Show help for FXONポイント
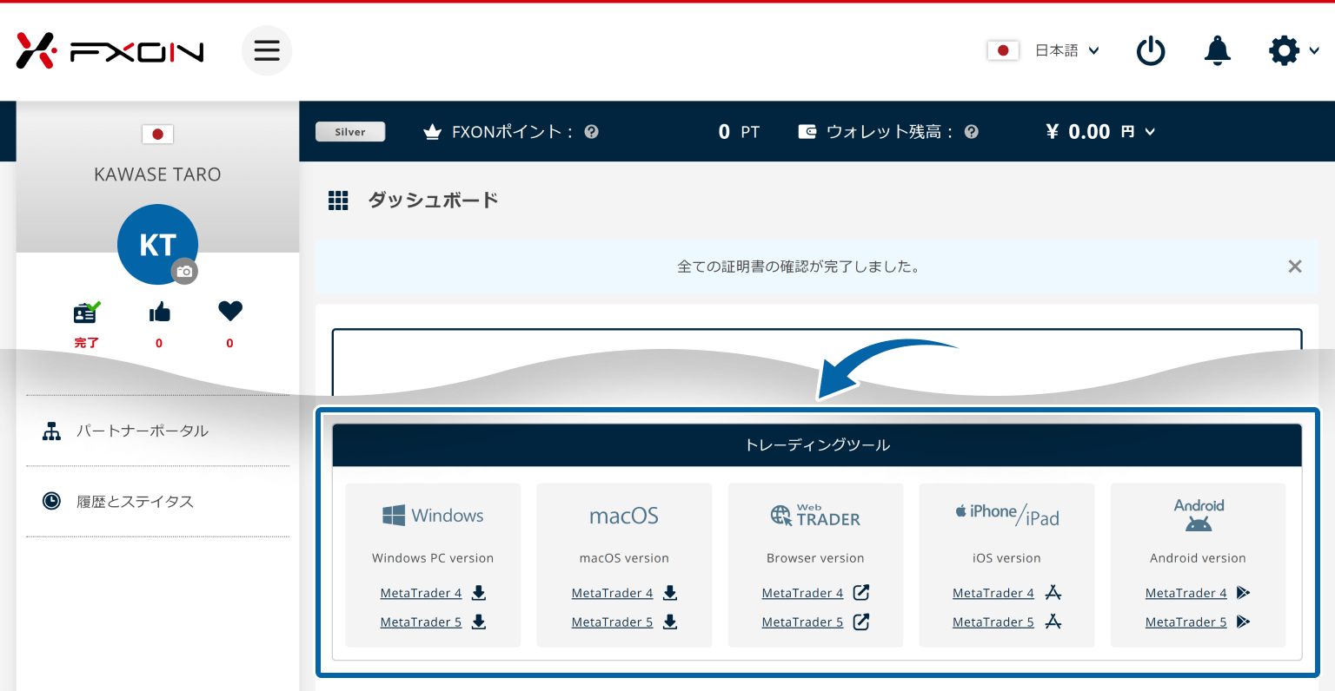Image resolution: width=1335 pixels, height=691 pixels. pyautogui.click(x=592, y=132)
